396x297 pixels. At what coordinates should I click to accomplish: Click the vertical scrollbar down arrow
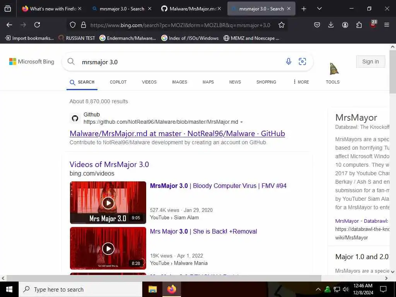pos(393,272)
